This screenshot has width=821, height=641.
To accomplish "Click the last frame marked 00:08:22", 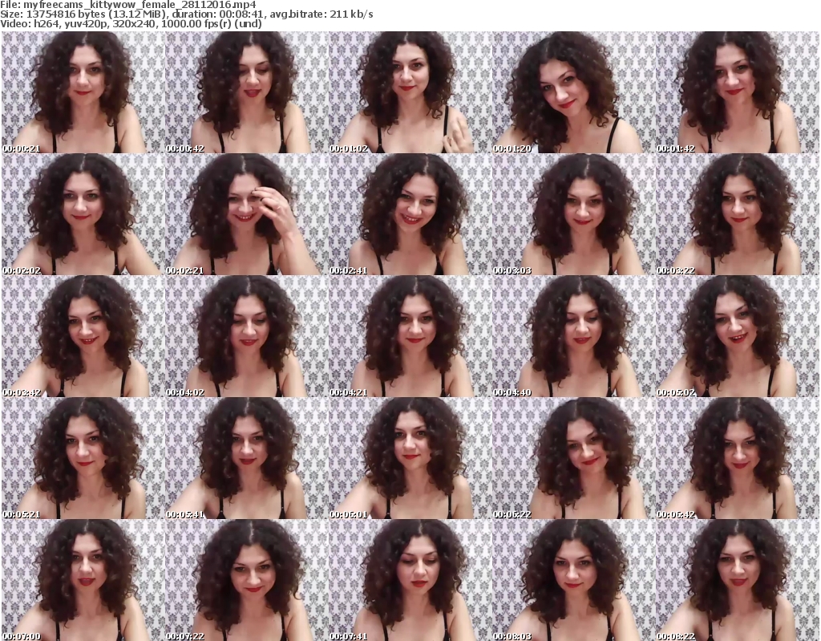I will point(736,580).
